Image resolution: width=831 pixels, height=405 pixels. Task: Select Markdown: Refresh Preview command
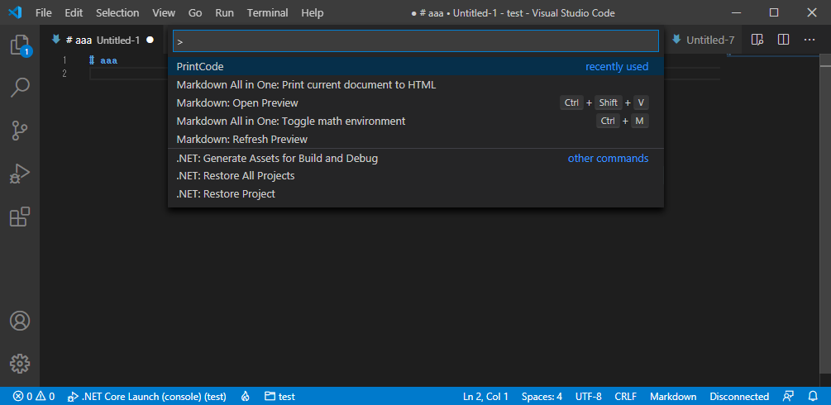tap(415, 140)
